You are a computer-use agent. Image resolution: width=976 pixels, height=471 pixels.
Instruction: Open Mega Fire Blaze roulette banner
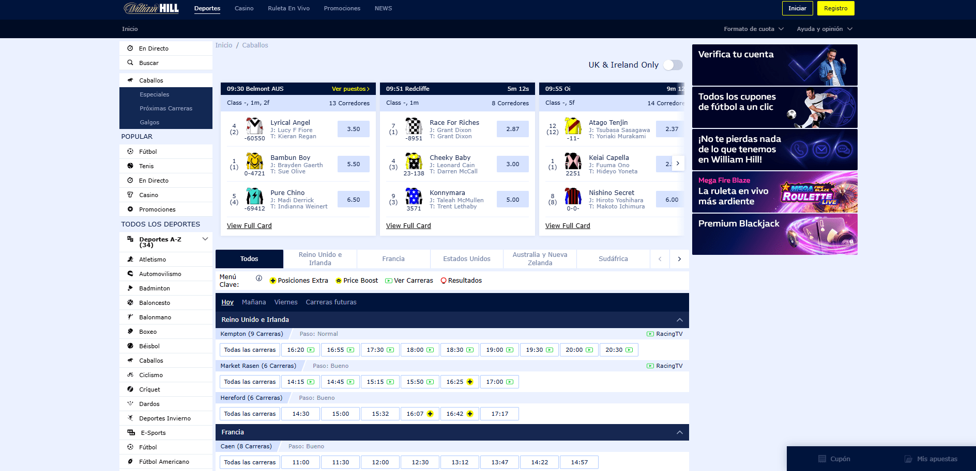pyautogui.click(x=775, y=192)
